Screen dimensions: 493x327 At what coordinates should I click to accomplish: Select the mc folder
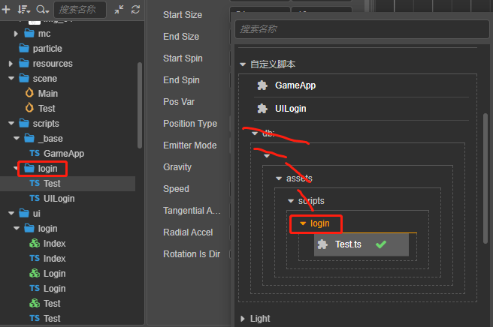pos(38,34)
